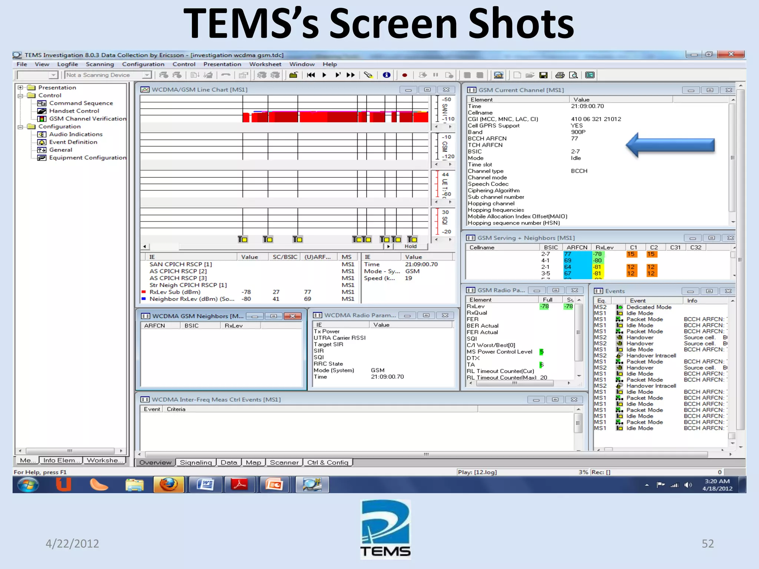Image resolution: width=759 pixels, height=569 pixels.
Task: Open Microsoft Word from the taskbar
Action: [205, 485]
